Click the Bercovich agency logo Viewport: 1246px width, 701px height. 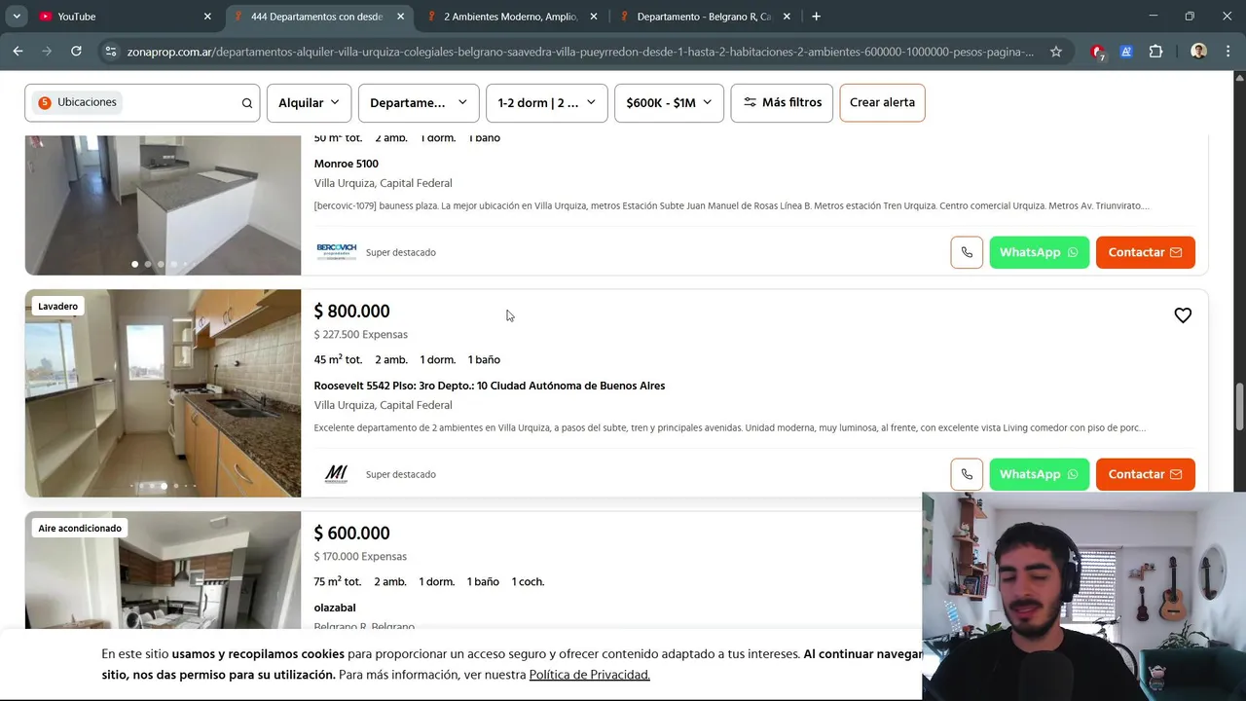[x=336, y=252]
